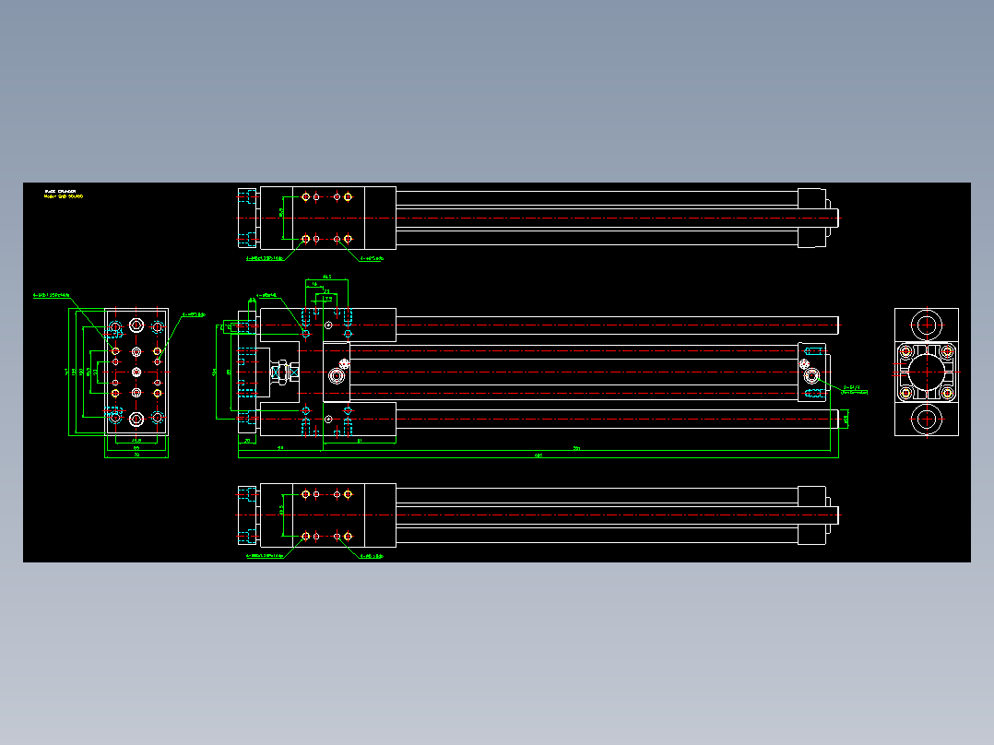
Task: Pick the center hole of the left plate view
Action: [x=136, y=372]
